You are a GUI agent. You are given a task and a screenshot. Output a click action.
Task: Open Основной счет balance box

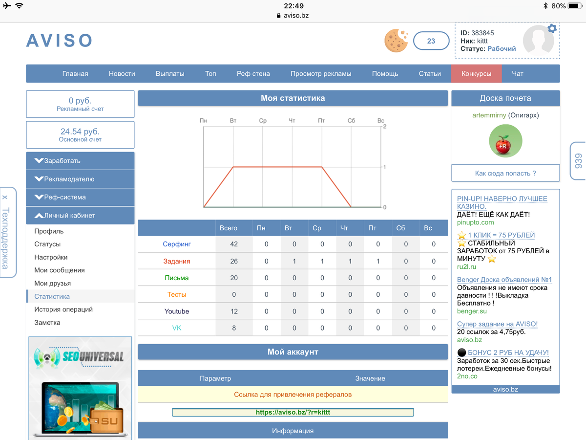tap(80, 135)
